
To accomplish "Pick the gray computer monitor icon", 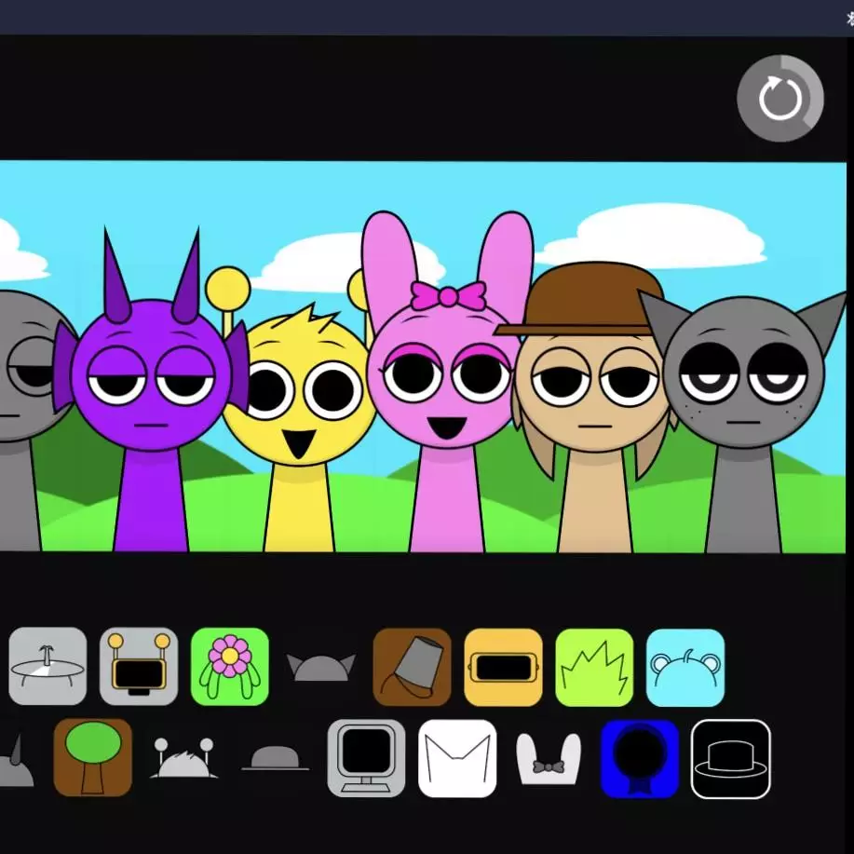I will tap(366, 757).
